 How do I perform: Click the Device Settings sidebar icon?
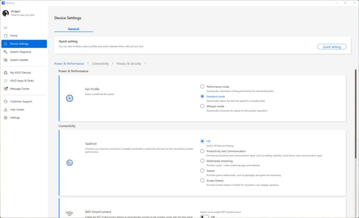6,44
